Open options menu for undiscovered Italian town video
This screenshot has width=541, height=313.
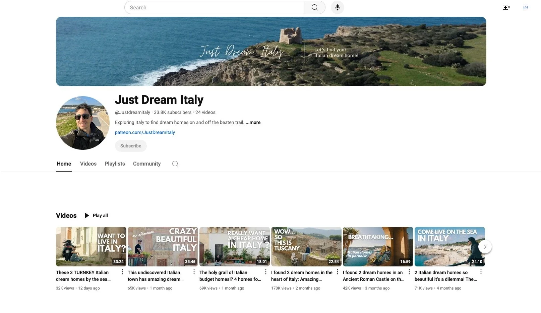[x=194, y=272]
